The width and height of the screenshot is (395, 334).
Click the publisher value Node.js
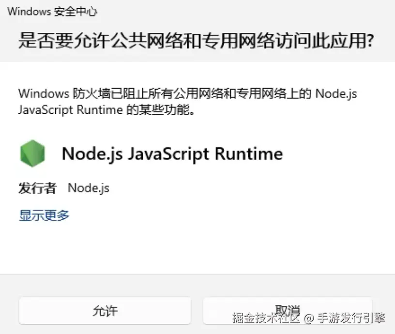point(89,188)
